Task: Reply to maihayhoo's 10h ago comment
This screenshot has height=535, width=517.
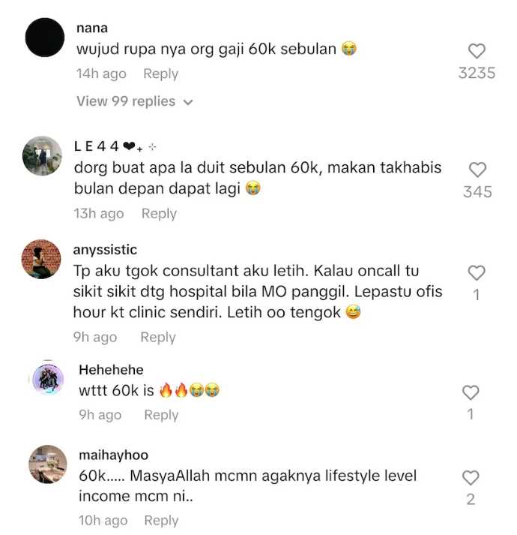Action: click(x=162, y=521)
